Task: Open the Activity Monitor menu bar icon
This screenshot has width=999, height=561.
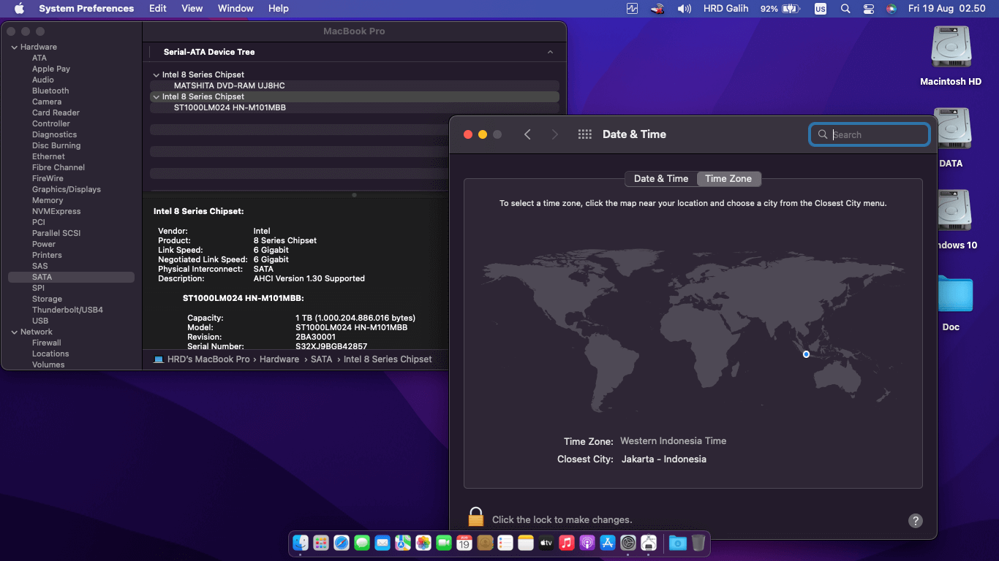Action: (x=633, y=9)
